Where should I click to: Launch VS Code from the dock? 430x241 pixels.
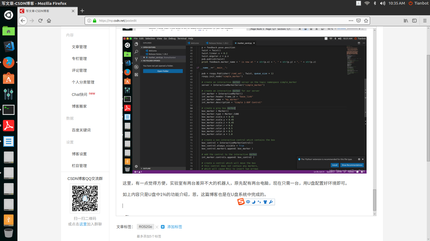pos(9,46)
